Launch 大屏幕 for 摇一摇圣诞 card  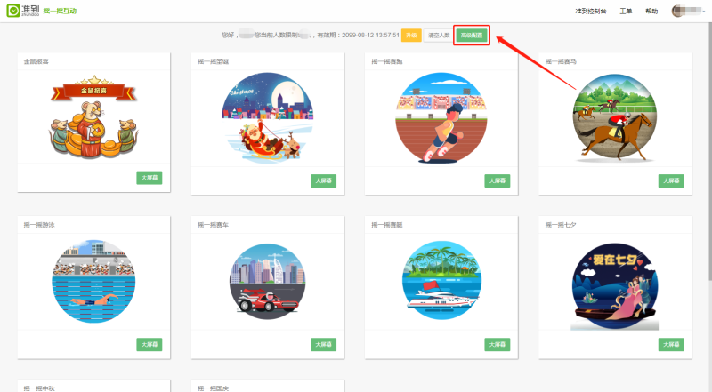(x=323, y=181)
